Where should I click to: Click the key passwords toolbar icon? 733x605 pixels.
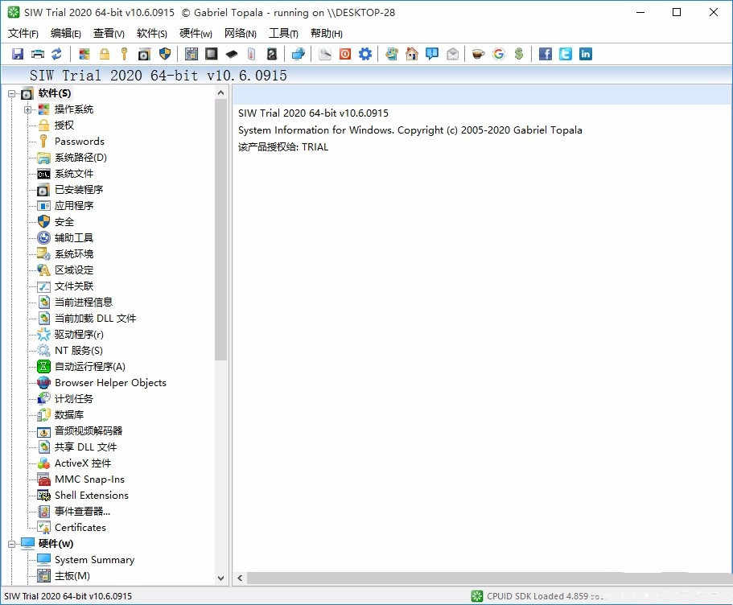(124, 54)
